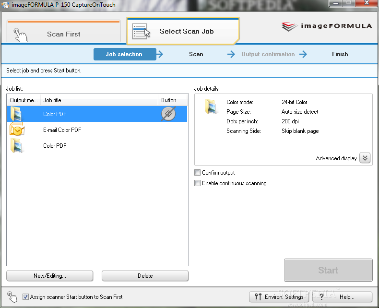Click the Color mode label
Screen dimensions: 379x308
point(240,102)
